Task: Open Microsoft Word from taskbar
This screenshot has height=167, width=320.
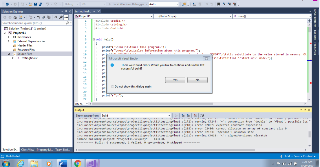Action: click(x=63, y=163)
